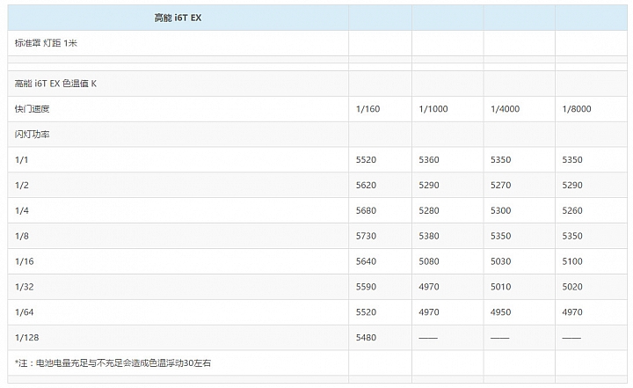The image size is (633, 388).
Task: Select the flash power '1/1' row label
Action: pos(21,160)
